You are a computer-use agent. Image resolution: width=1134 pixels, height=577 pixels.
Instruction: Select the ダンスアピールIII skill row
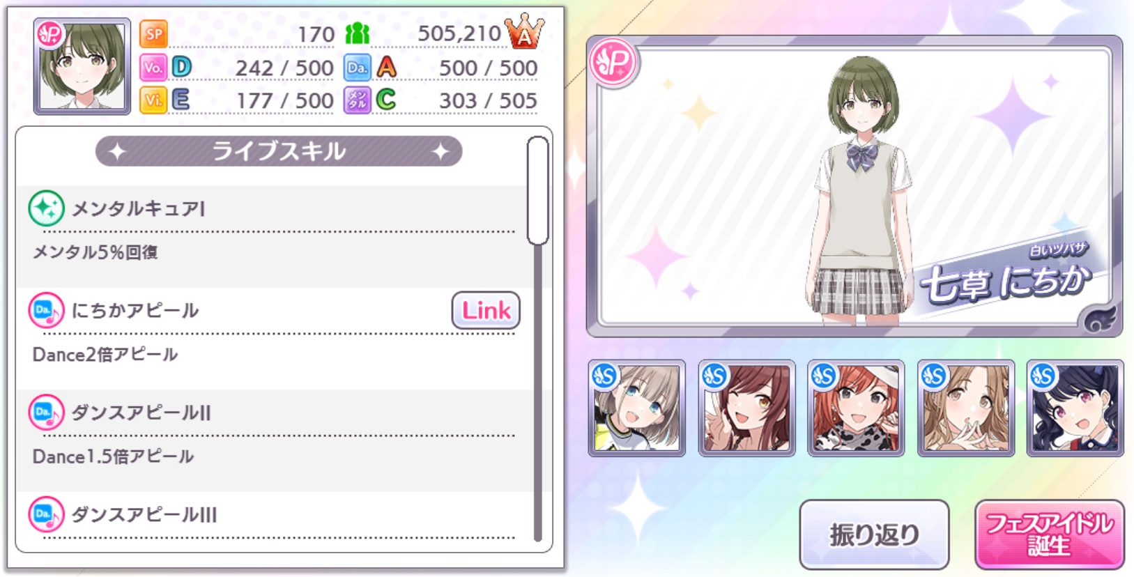tap(275, 519)
